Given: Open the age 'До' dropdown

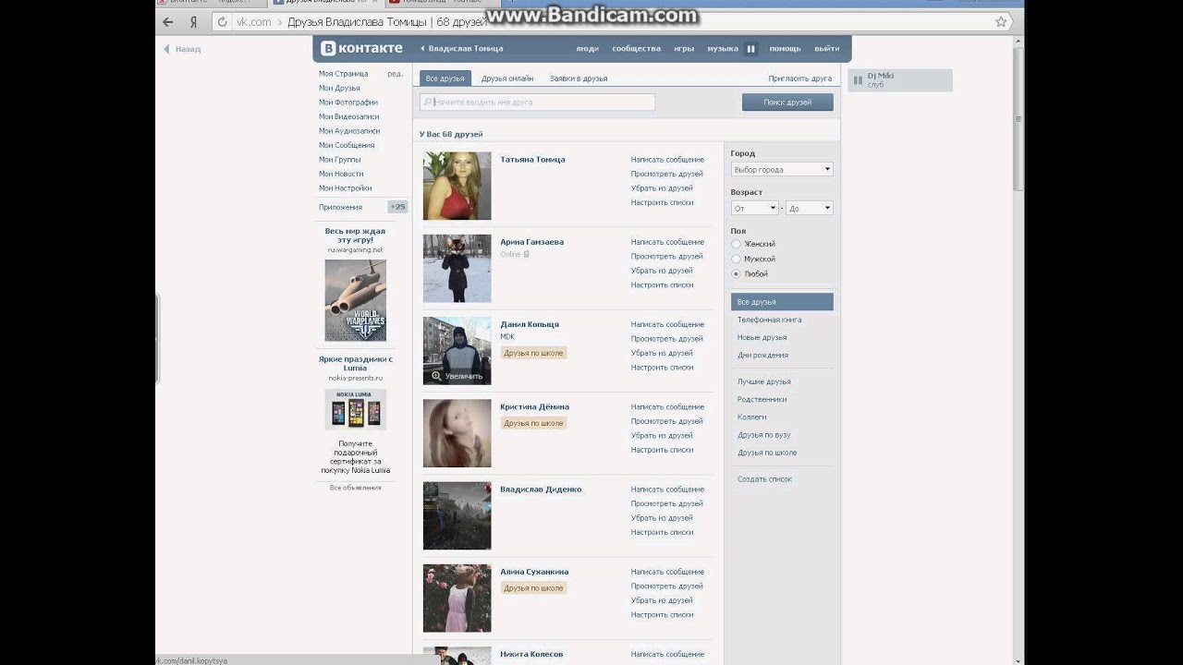Looking at the screenshot, I should 810,208.
